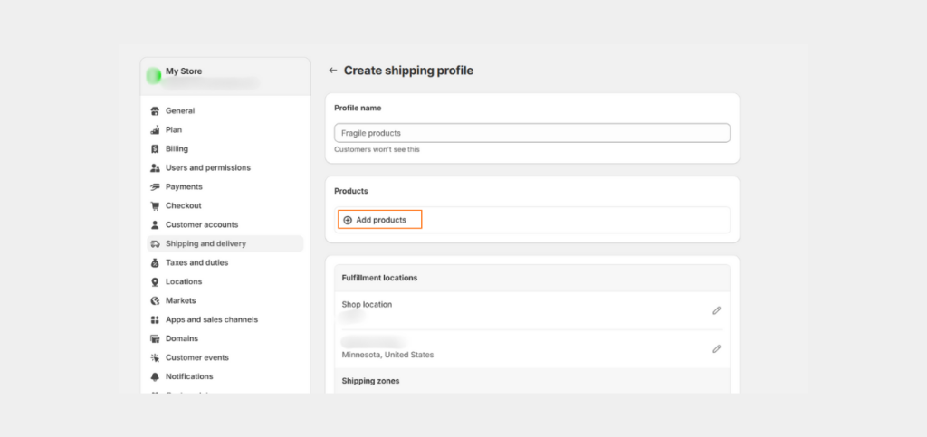Click the Customer accounts person icon
Image resolution: width=927 pixels, height=437 pixels.
coord(155,225)
